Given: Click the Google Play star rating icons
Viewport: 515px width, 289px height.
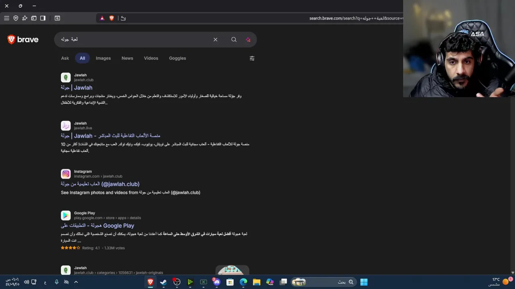Looking at the screenshot, I should pos(70,248).
